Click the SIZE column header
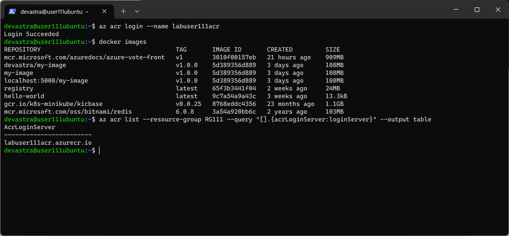Image resolution: width=509 pixels, height=236 pixels. 333,50
